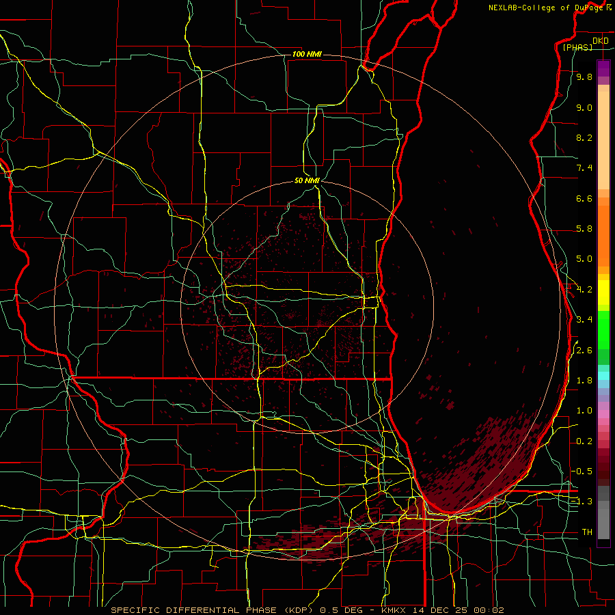The width and height of the screenshot is (615, 615).
Task: Pick the cyan band of the color scale
Action: point(603,376)
